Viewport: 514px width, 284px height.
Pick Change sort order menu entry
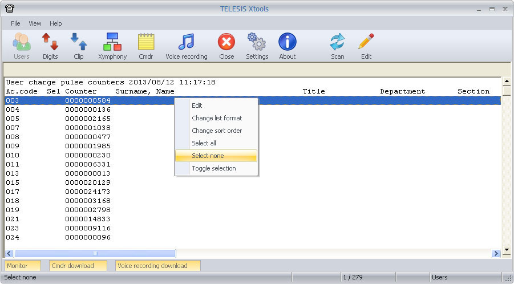(x=216, y=131)
